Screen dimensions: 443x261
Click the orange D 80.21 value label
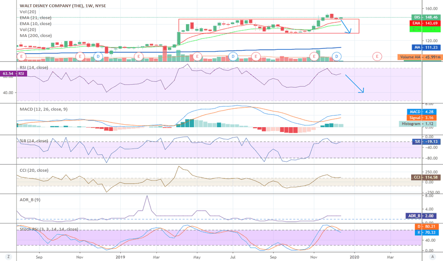pos(427,226)
